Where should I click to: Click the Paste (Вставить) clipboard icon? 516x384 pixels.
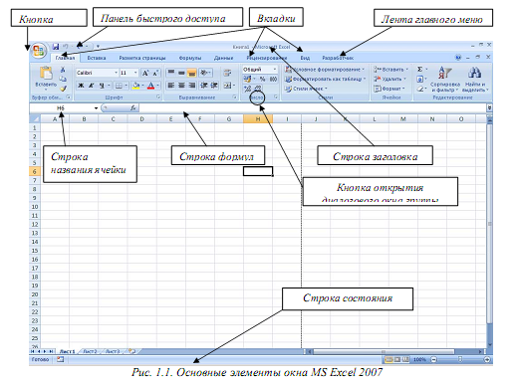[46, 73]
